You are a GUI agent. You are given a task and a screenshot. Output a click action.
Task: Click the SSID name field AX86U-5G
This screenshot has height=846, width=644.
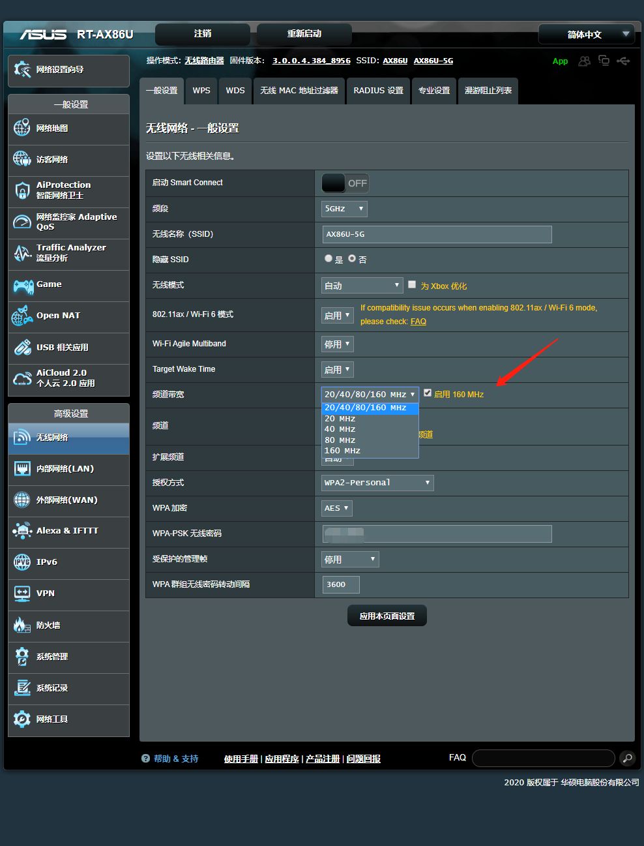(437, 234)
